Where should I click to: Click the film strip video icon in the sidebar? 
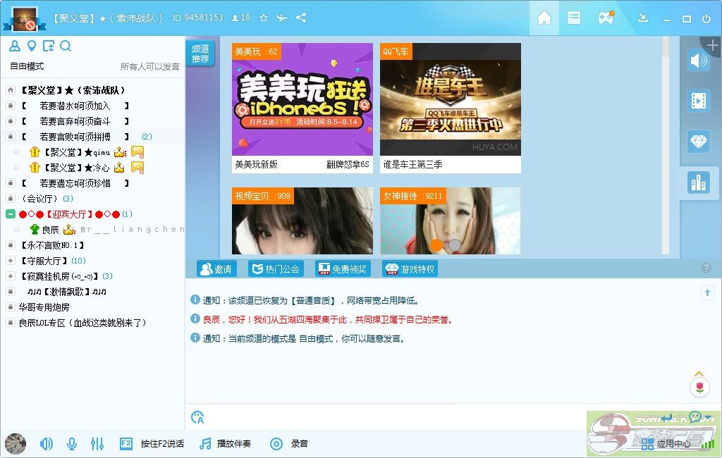click(698, 101)
